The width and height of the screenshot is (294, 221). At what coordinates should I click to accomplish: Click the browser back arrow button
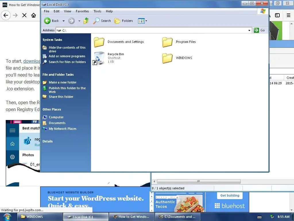[6, 15]
